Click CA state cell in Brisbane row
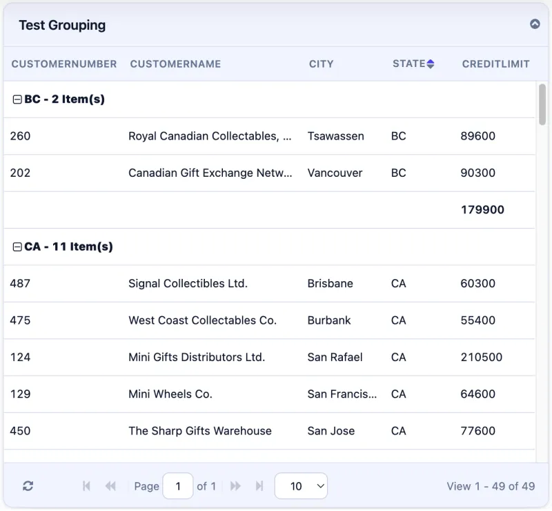Screen dimensions: 552x511 click(x=399, y=283)
